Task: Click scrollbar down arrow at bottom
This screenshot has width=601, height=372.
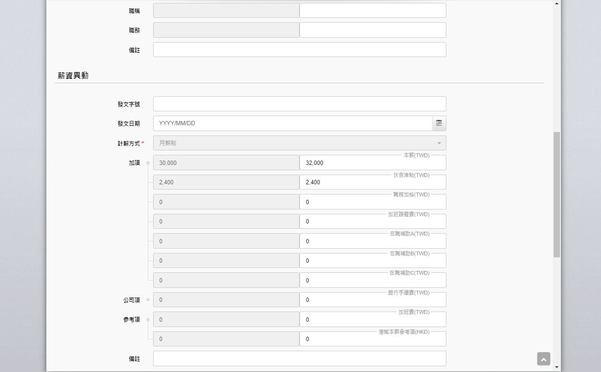Action: (557, 367)
